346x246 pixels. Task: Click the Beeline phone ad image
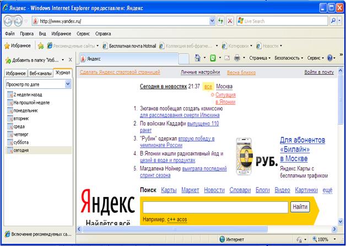tap(244, 156)
